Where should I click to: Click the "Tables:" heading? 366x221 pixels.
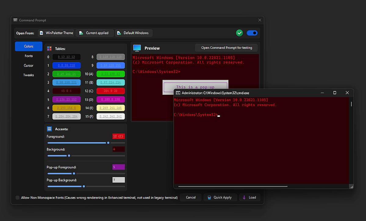coord(60,49)
